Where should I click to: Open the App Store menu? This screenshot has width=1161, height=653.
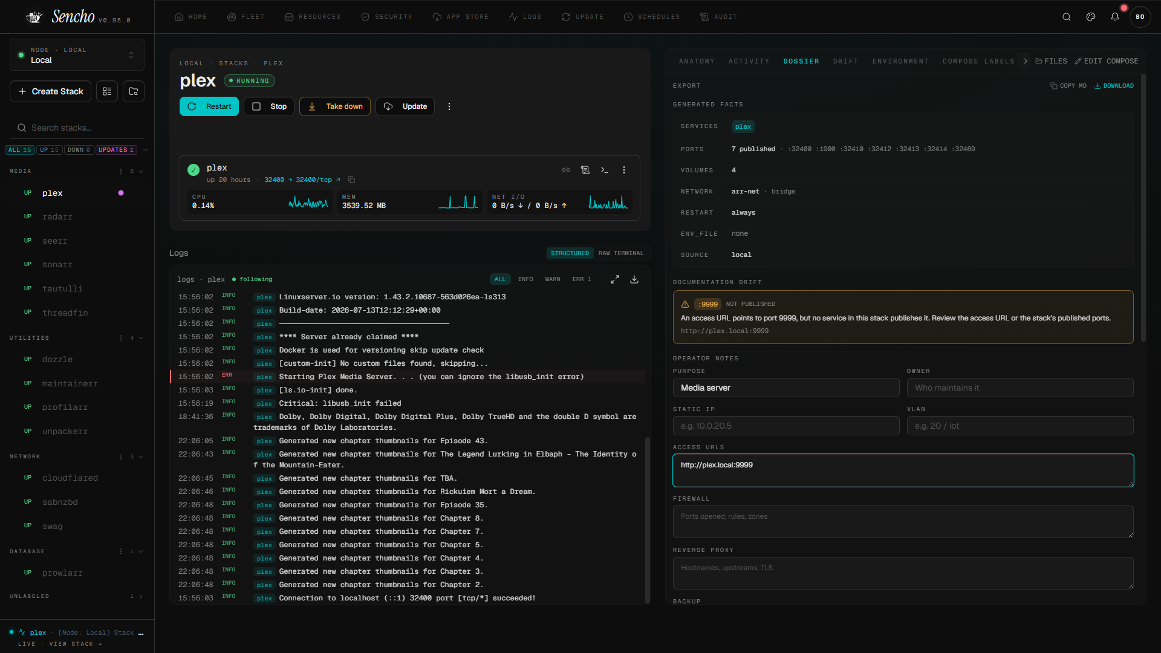(x=461, y=17)
